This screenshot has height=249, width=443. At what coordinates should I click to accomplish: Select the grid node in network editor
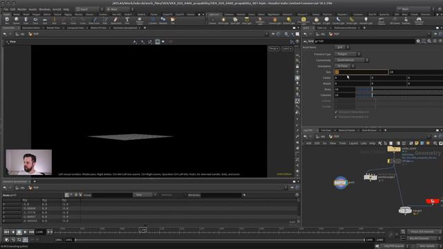341,183
